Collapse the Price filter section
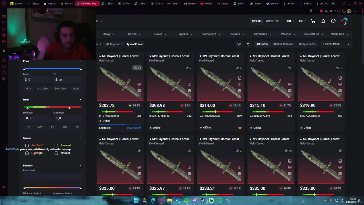Image resolution: width=364 pixels, height=205 pixels. coord(80,61)
